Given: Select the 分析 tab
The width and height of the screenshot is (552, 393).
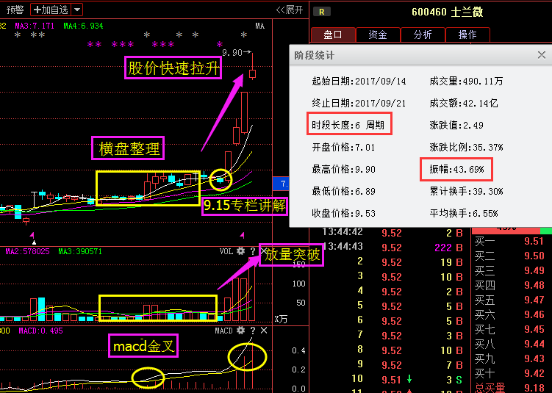Looking at the screenshot, I should click(x=423, y=35).
